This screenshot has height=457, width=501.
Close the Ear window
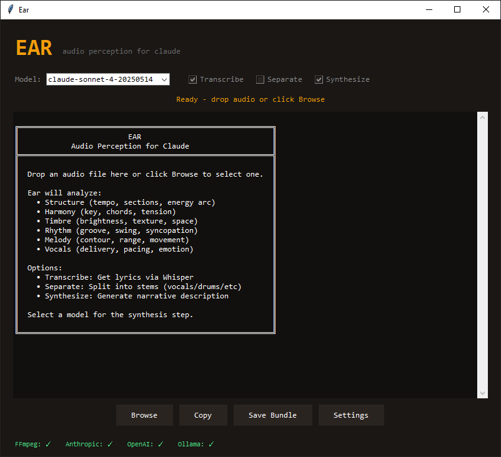[x=486, y=9]
